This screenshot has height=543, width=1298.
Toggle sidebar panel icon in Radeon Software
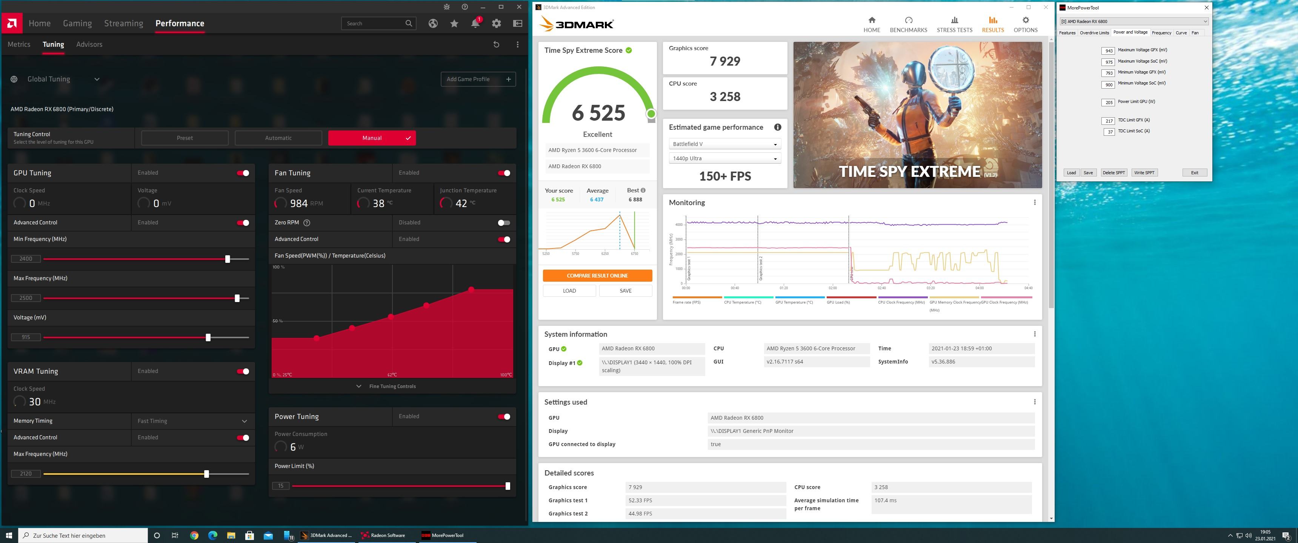pyautogui.click(x=517, y=23)
